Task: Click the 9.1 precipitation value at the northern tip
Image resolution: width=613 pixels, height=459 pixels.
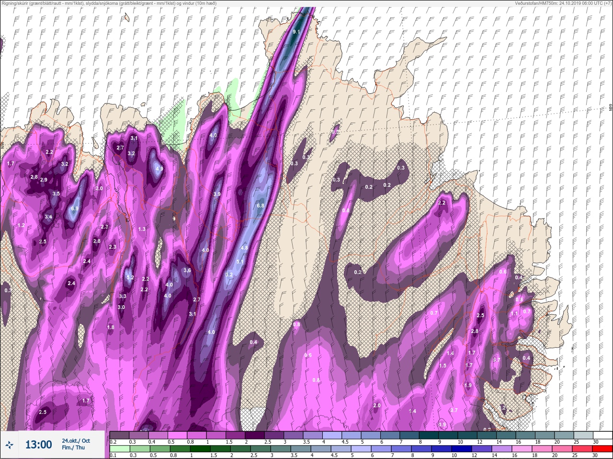Action: [x=296, y=32]
